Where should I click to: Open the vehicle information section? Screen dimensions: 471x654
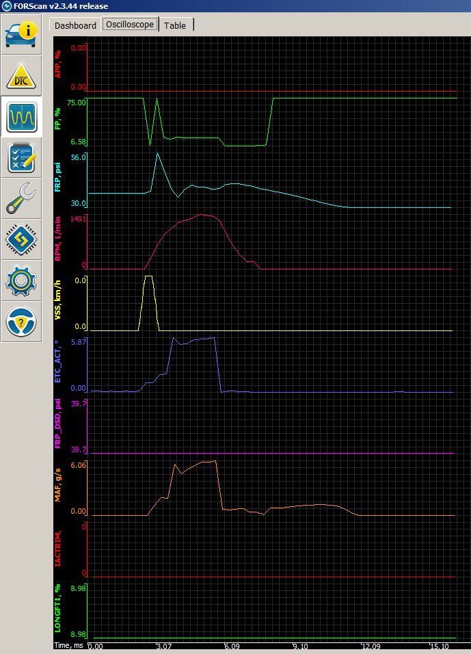tap(21, 34)
